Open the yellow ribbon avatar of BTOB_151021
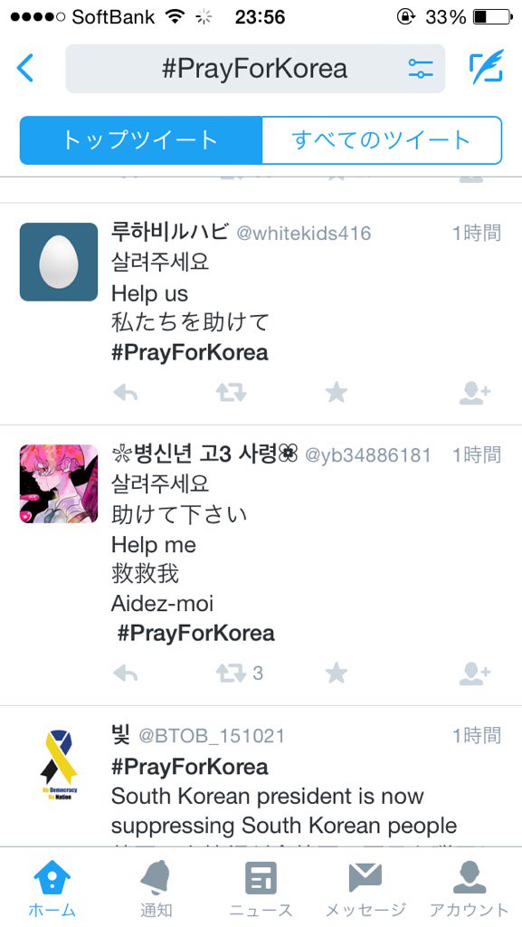The height and width of the screenshot is (927, 522). pyautogui.click(x=59, y=764)
